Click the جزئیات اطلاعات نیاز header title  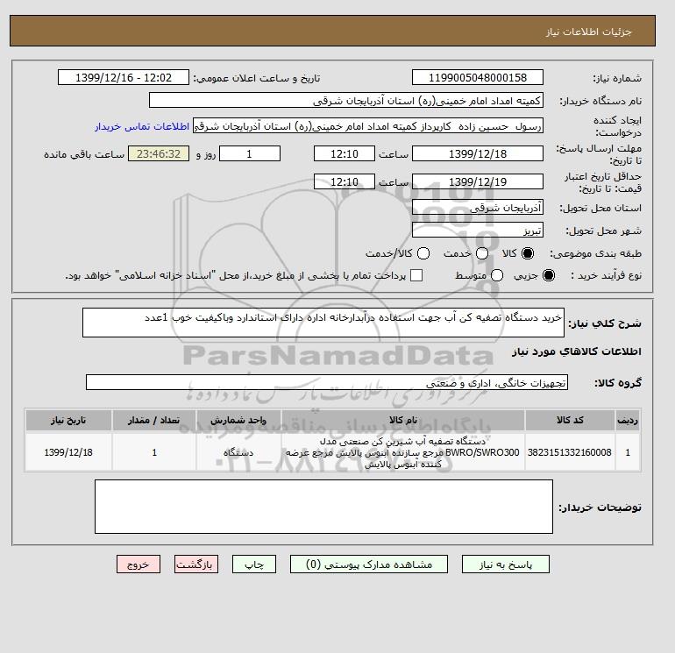589,32
